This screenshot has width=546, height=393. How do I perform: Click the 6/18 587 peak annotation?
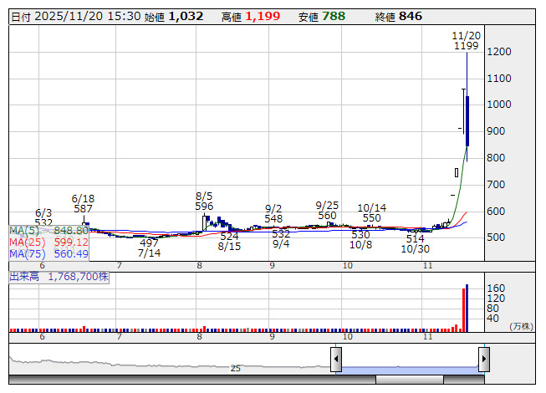83,204
